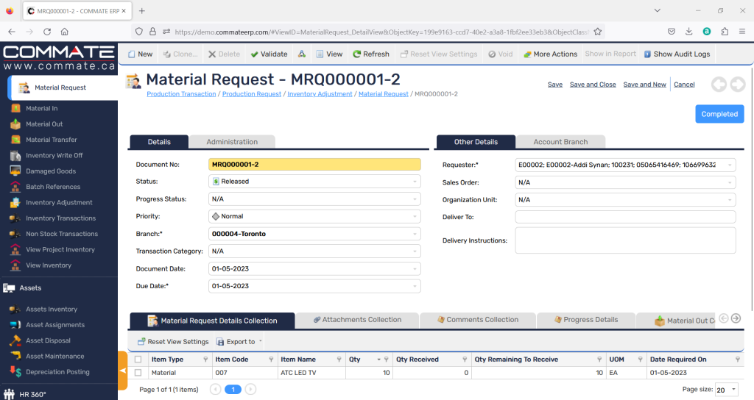Switch to the Administration tab

click(232, 142)
